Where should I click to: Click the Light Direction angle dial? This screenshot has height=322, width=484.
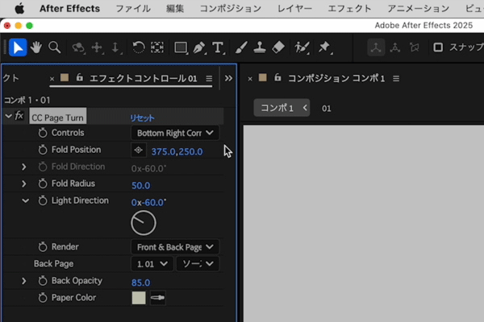click(x=144, y=223)
